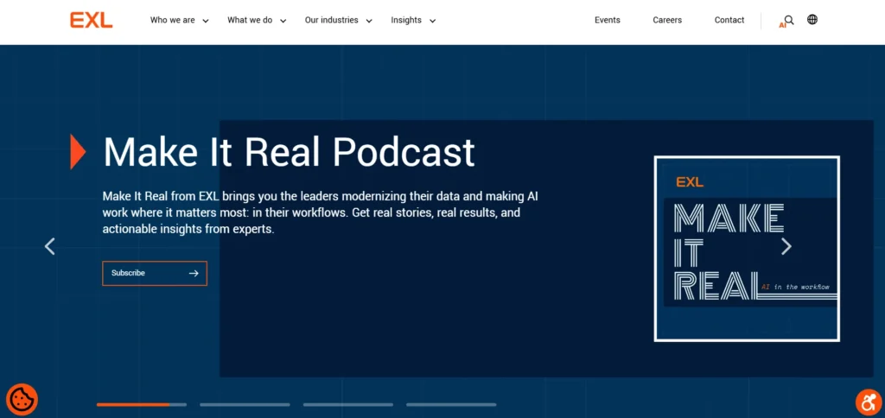Expand the Who we are chevron
Image resolution: width=885 pixels, height=418 pixels.
point(206,21)
